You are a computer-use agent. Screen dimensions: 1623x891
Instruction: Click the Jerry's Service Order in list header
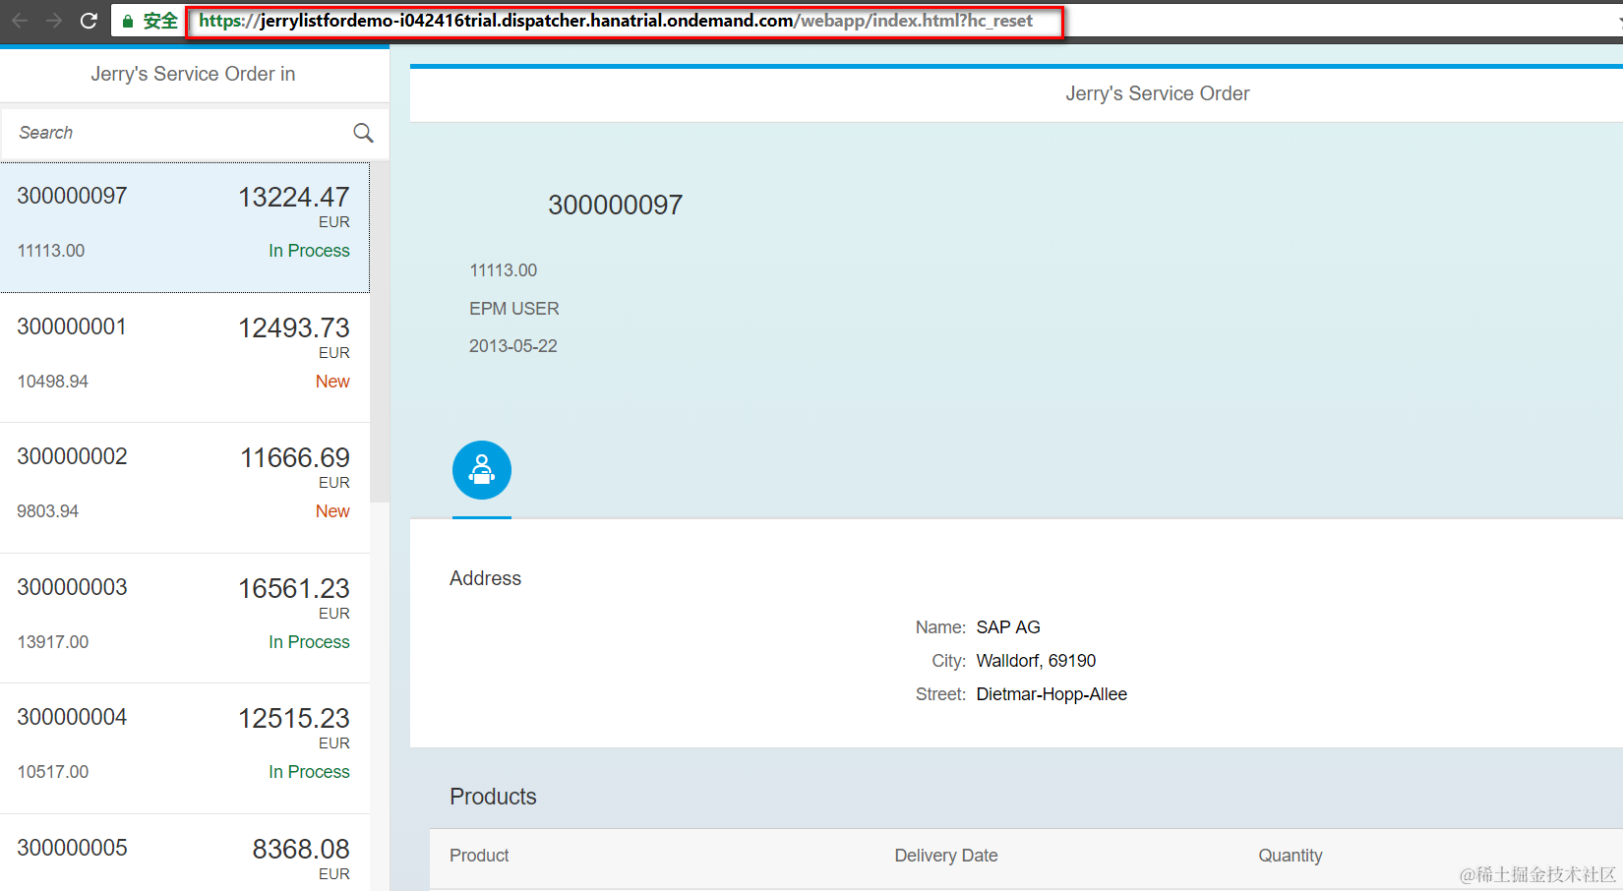coord(193,74)
